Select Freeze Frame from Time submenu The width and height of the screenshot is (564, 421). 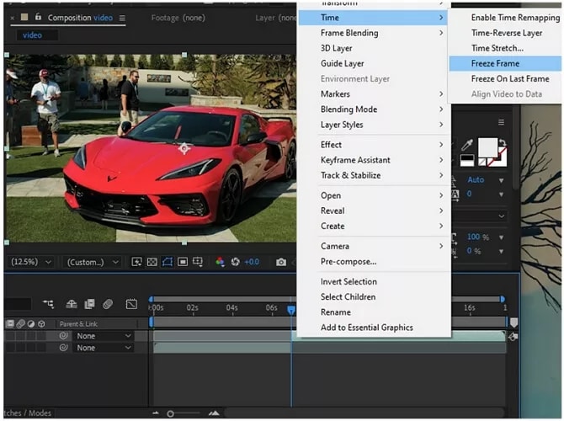[495, 63]
